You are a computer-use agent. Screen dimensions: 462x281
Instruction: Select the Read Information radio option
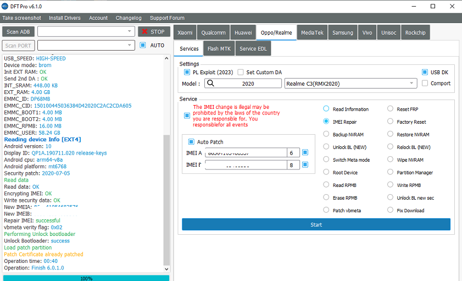[326, 109]
